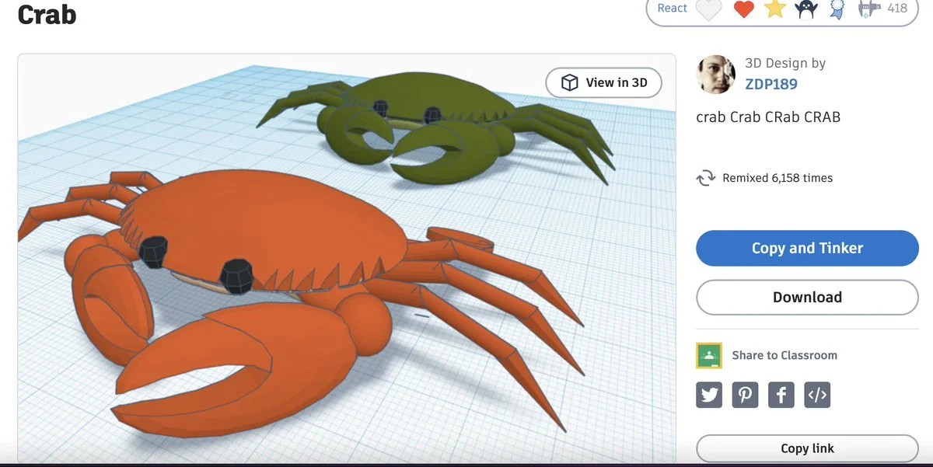Click the Share to Classroom label

[784, 355]
